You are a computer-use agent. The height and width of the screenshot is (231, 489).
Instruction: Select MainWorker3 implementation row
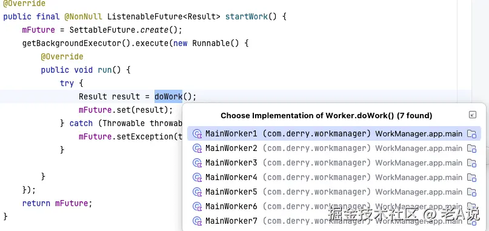(334, 163)
